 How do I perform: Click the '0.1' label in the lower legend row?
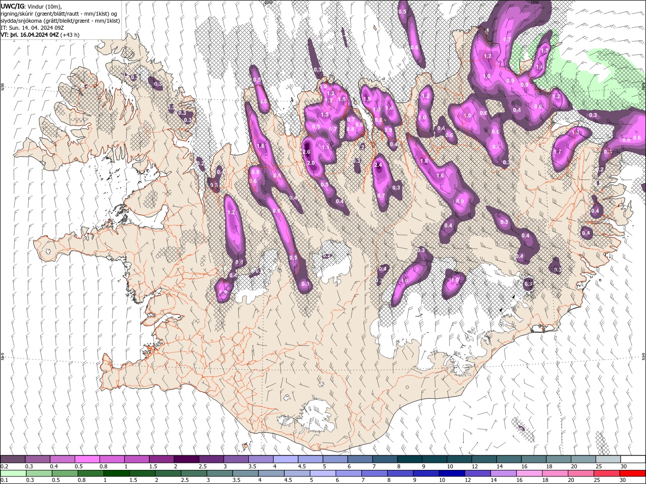[x=5, y=480]
